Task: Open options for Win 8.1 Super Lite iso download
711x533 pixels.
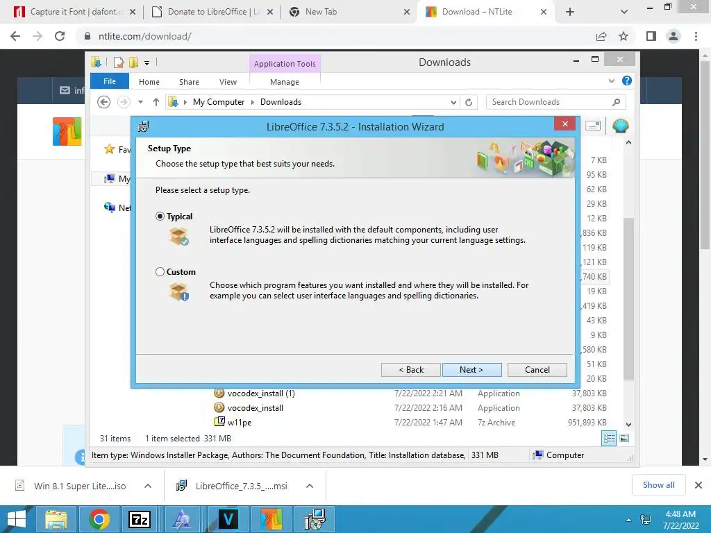Action: tap(148, 486)
